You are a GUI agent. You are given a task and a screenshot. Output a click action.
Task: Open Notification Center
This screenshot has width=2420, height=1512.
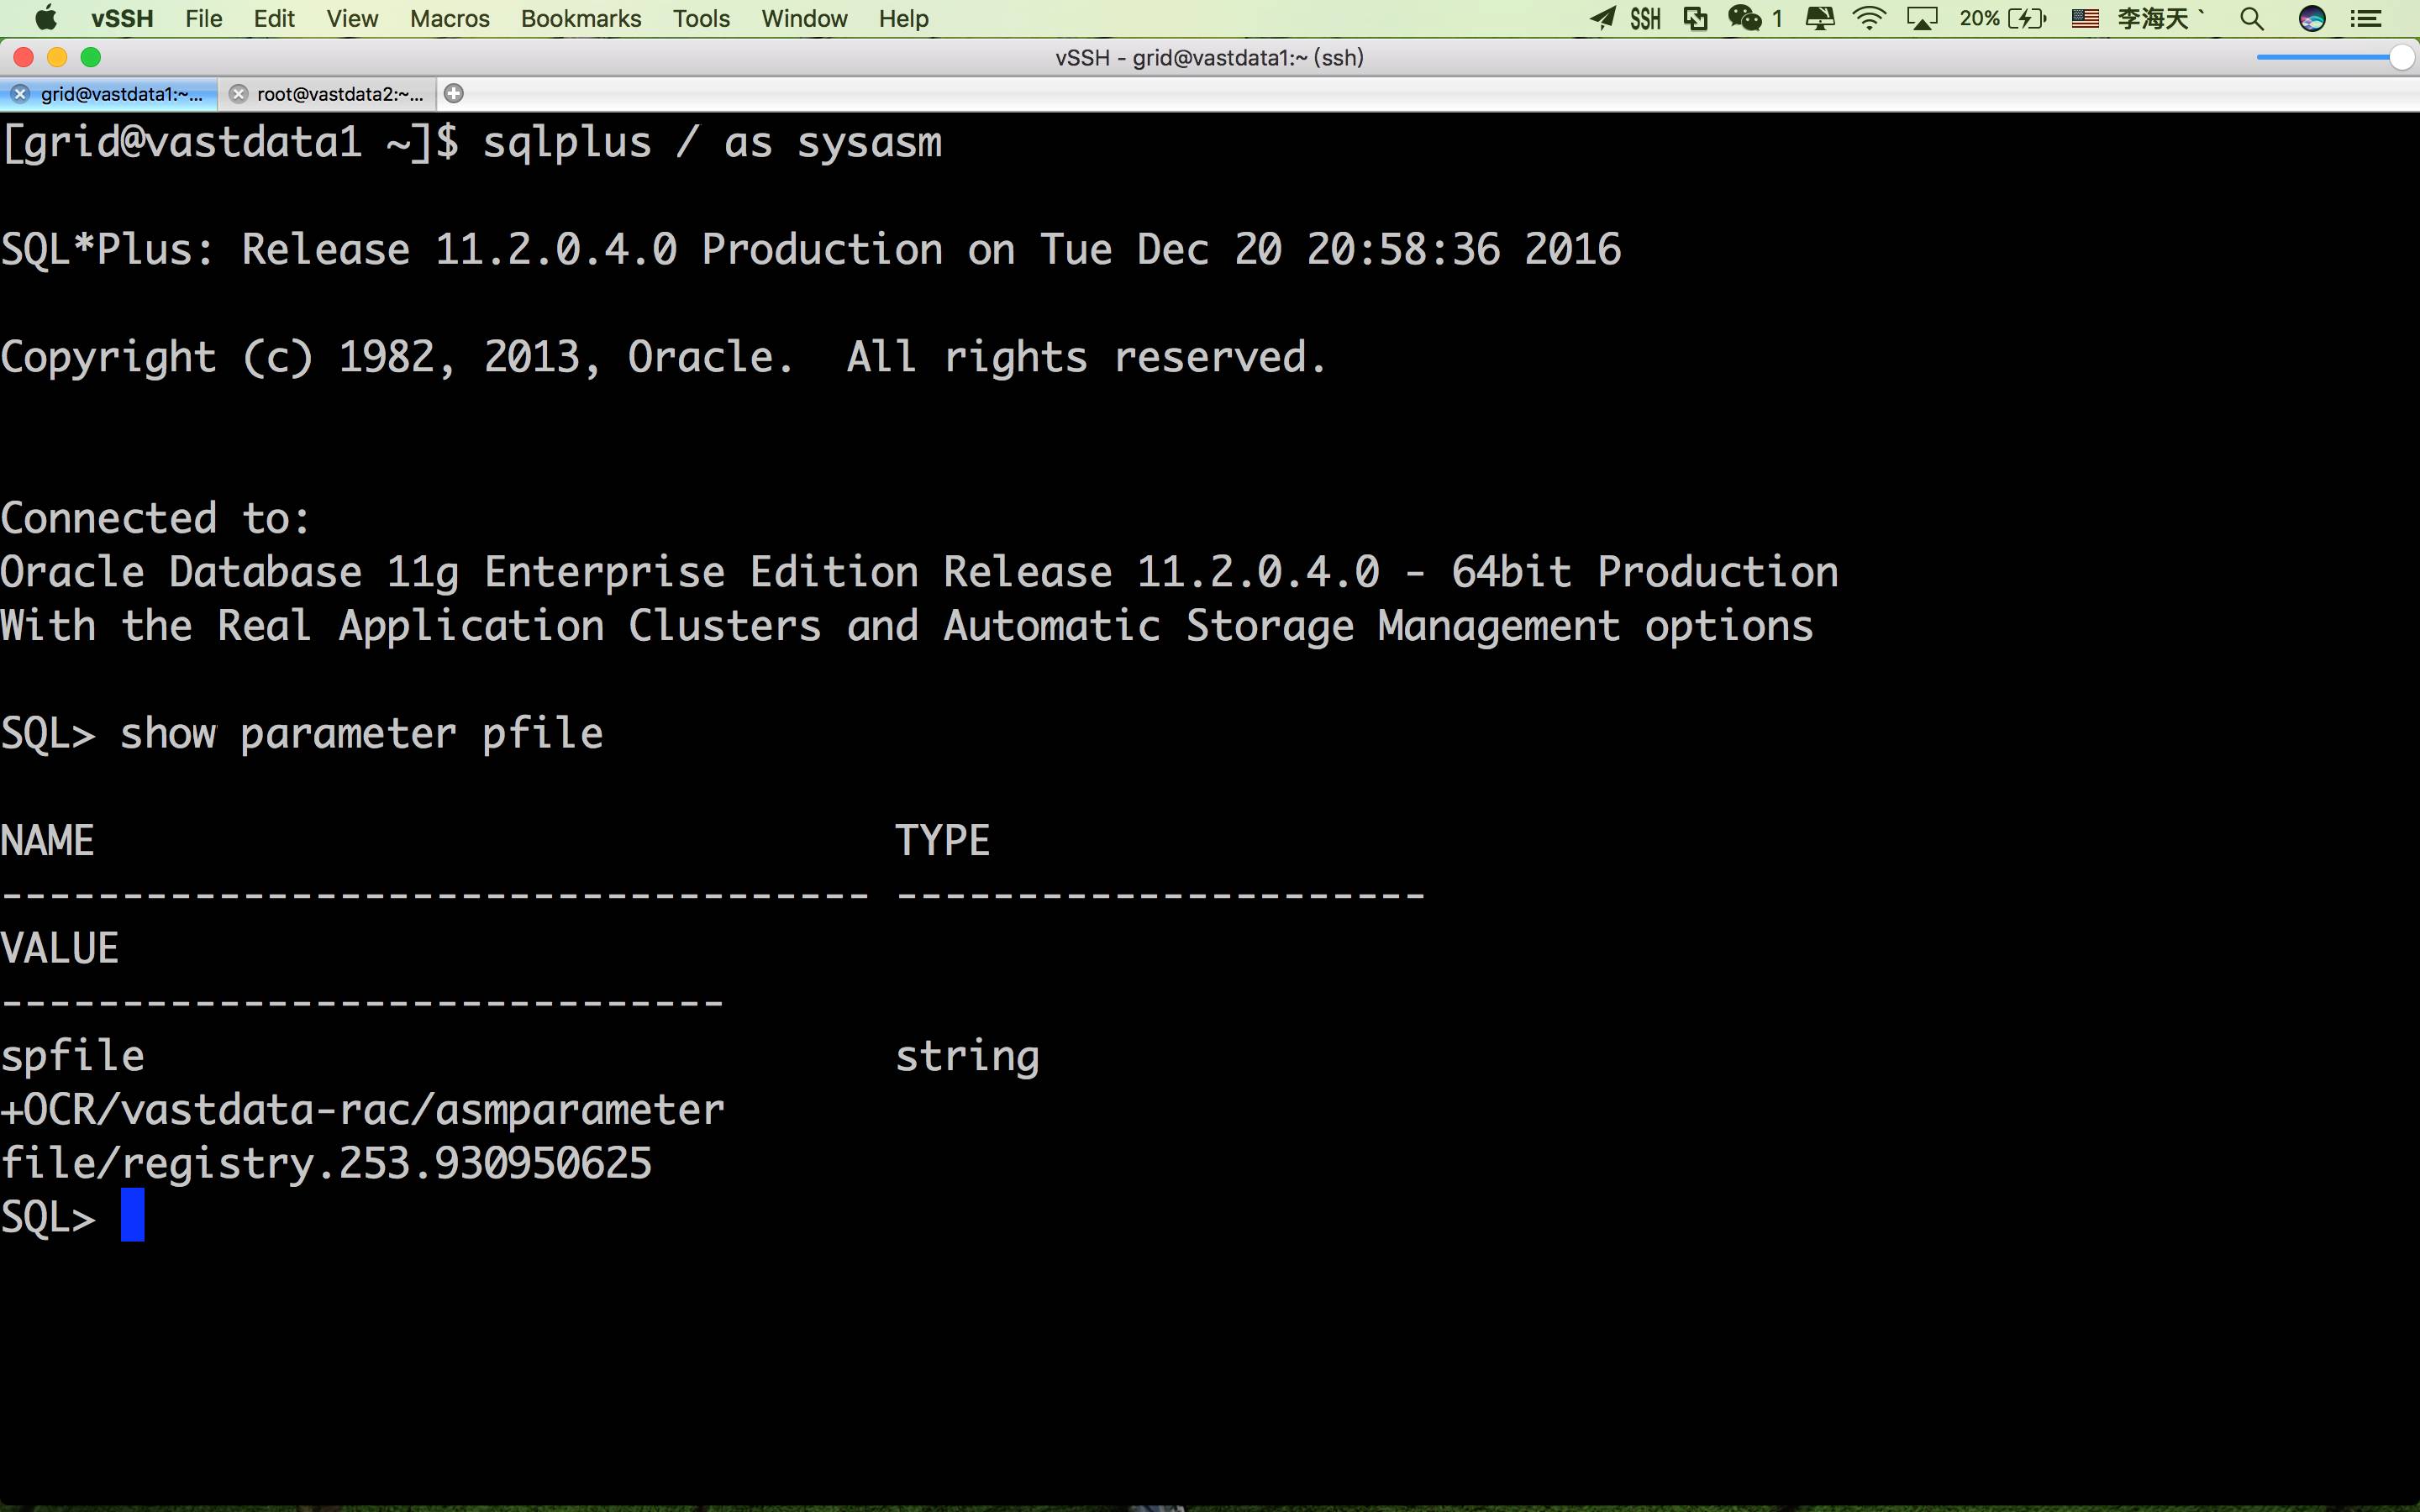pos(2365,18)
